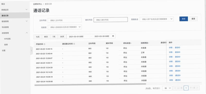Click the end date 2021-03-28 00时
Image resolution: width=206 pixels, height=94 pixels.
(x=102, y=36)
